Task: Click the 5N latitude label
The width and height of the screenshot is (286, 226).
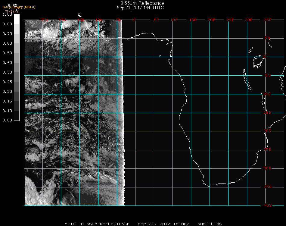Action: tap(267, 38)
